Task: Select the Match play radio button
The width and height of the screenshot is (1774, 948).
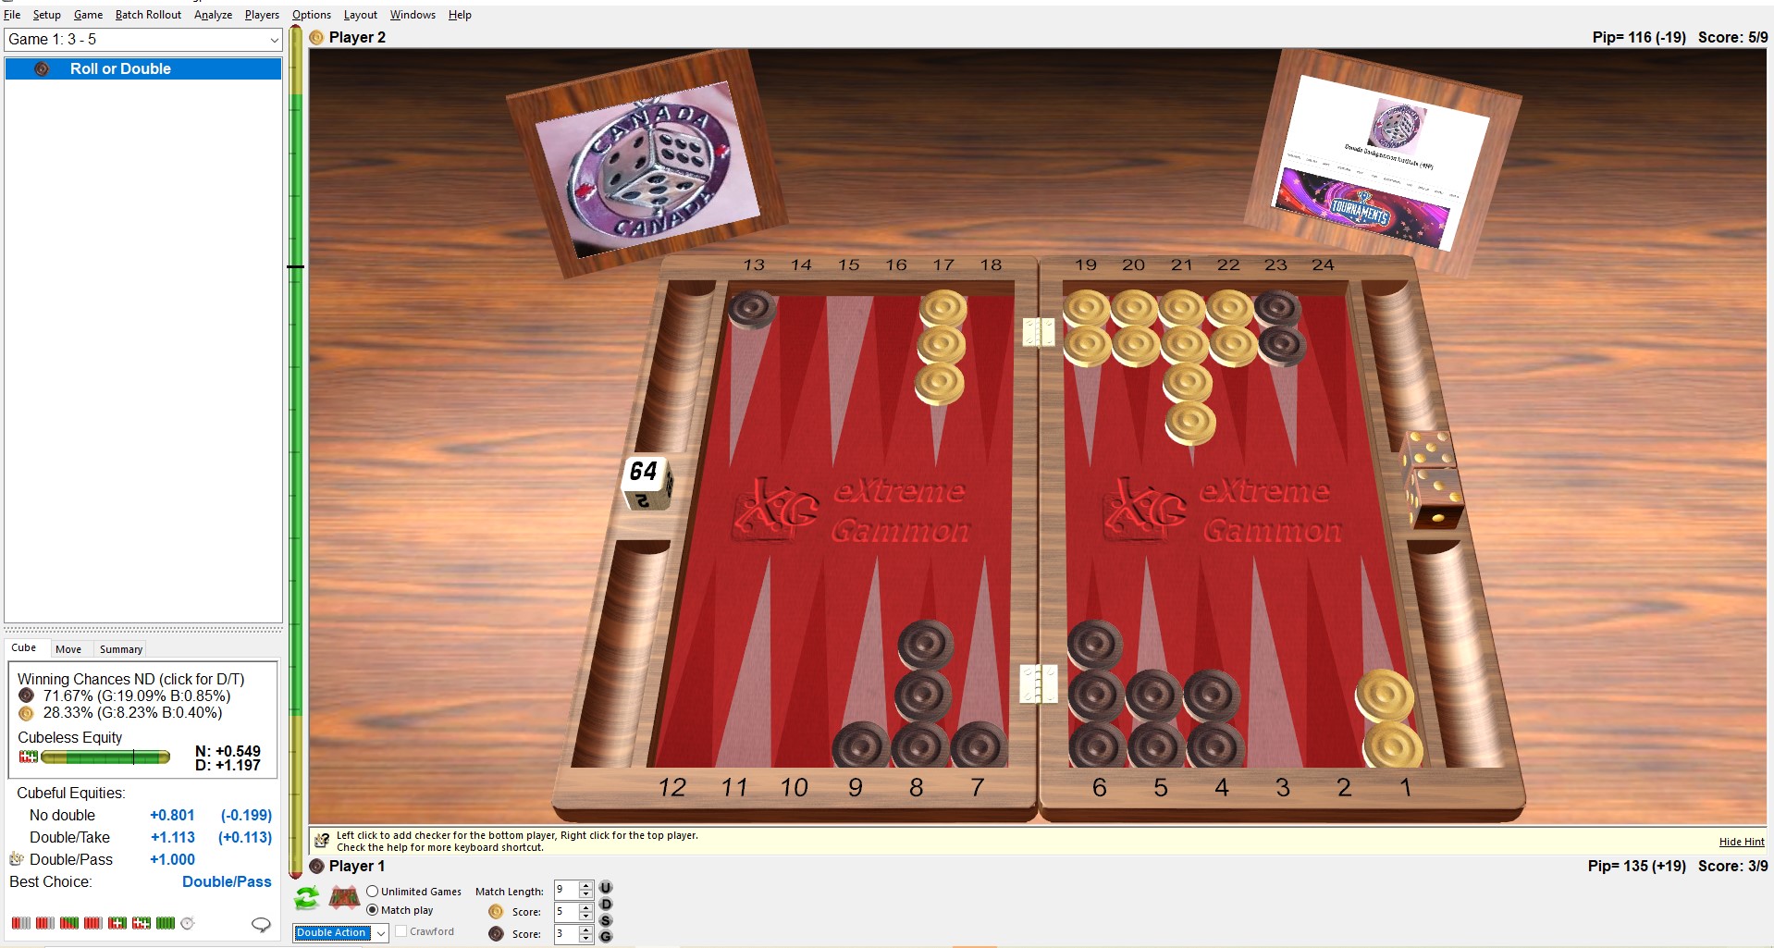Action: [x=373, y=910]
